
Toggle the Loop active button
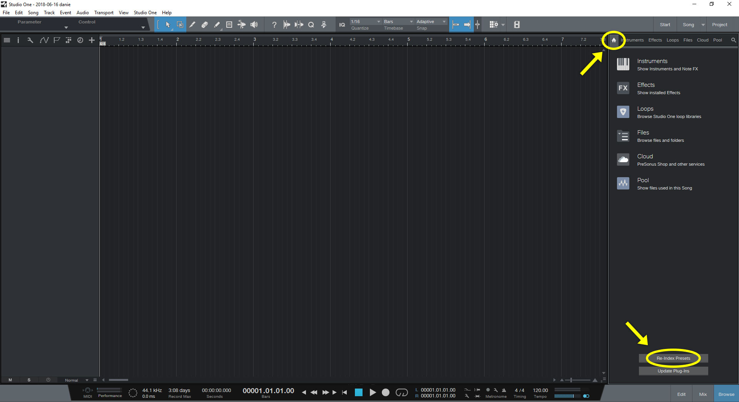(x=401, y=392)
